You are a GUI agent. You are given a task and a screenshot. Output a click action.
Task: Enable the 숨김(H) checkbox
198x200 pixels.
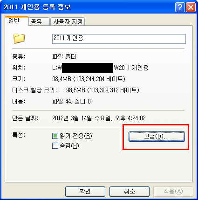point(55,146)
